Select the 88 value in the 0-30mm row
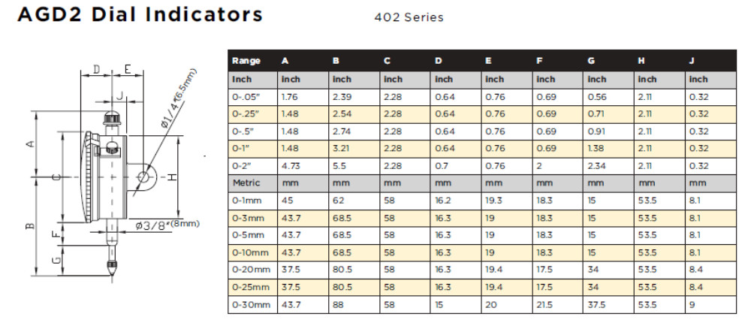Screen dimensions: 751x329 [337, 304]
